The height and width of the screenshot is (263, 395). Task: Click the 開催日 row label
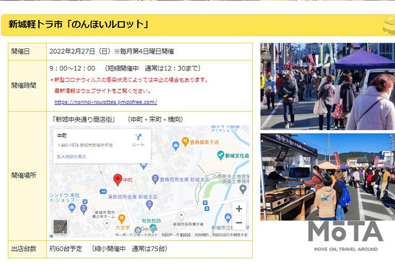click(x=21, y=51)
